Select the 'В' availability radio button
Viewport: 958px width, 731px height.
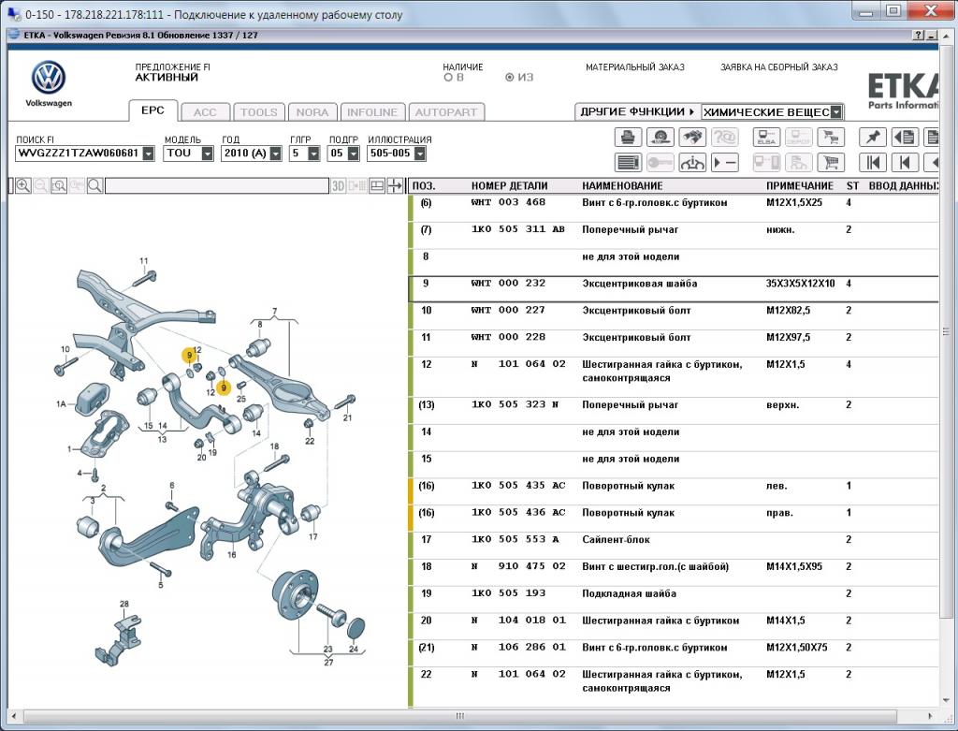[448, 78]
